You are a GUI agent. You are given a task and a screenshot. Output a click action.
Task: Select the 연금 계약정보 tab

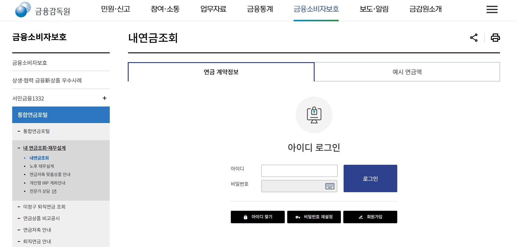(221, 72)
